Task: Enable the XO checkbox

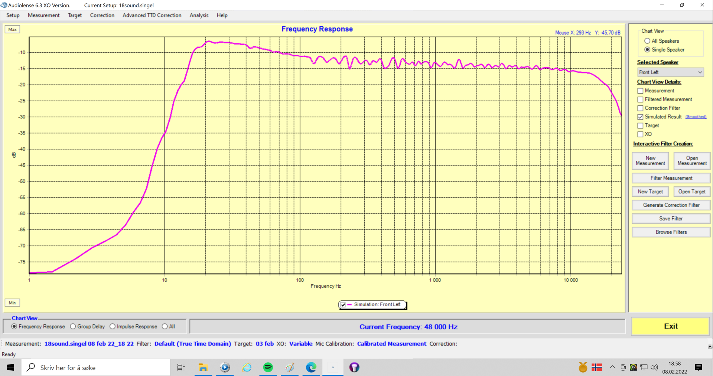Action: [640, 134]
